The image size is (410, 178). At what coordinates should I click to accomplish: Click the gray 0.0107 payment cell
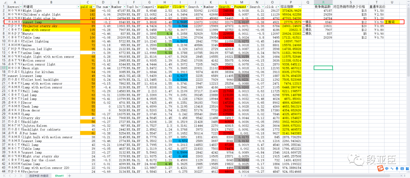tap(241, 22)
